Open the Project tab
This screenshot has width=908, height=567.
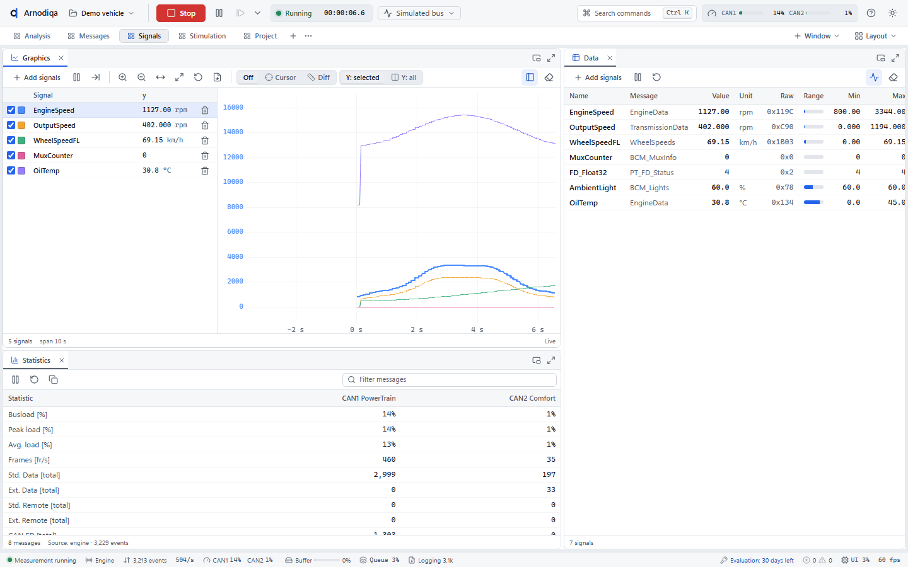260,36
